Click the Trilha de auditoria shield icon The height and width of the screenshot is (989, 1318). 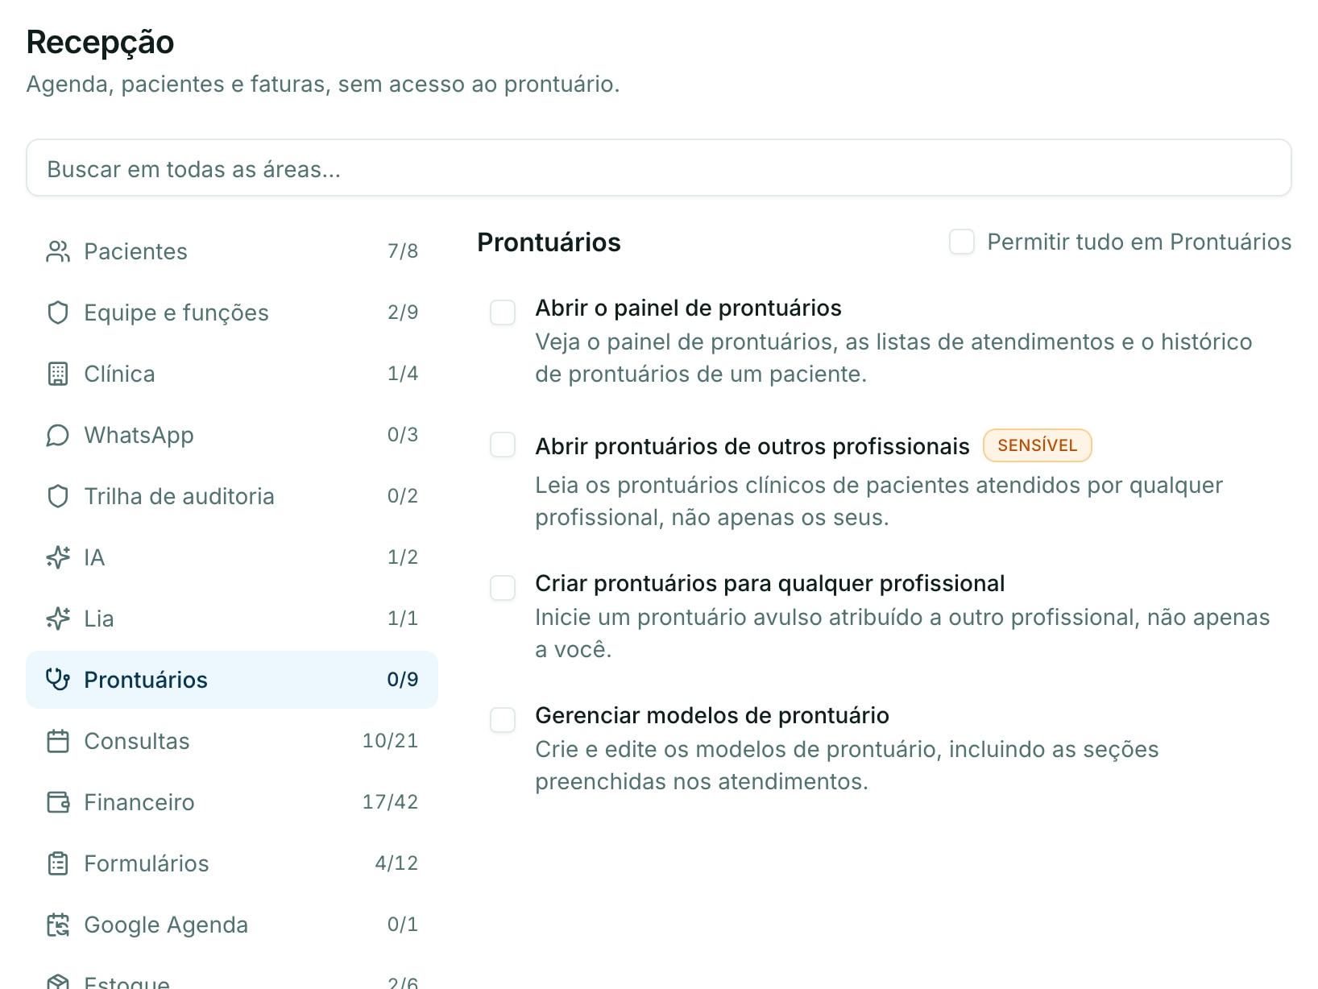coord(58,496)
